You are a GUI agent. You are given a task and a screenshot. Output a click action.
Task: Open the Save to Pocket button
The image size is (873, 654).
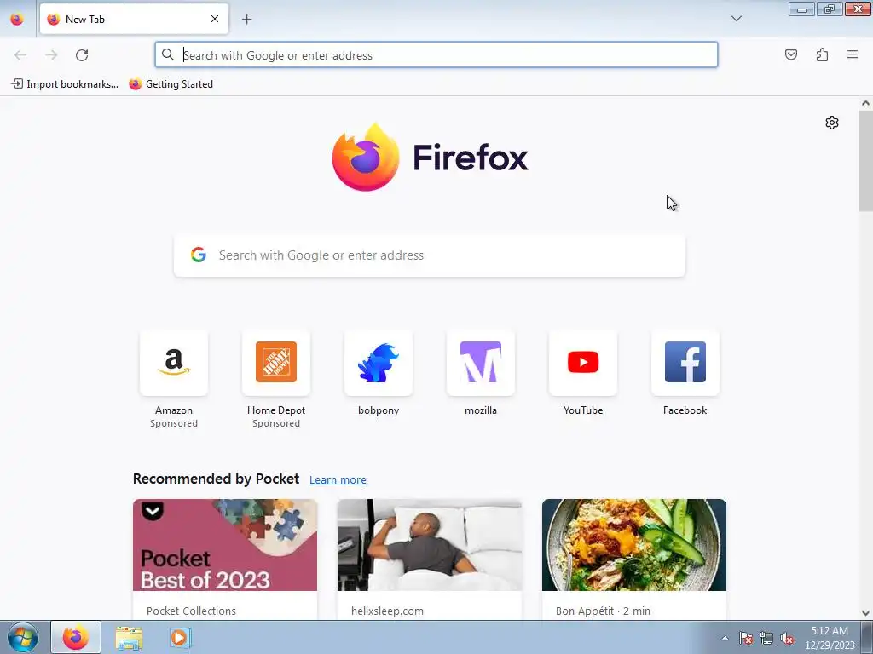coord(790,54)
